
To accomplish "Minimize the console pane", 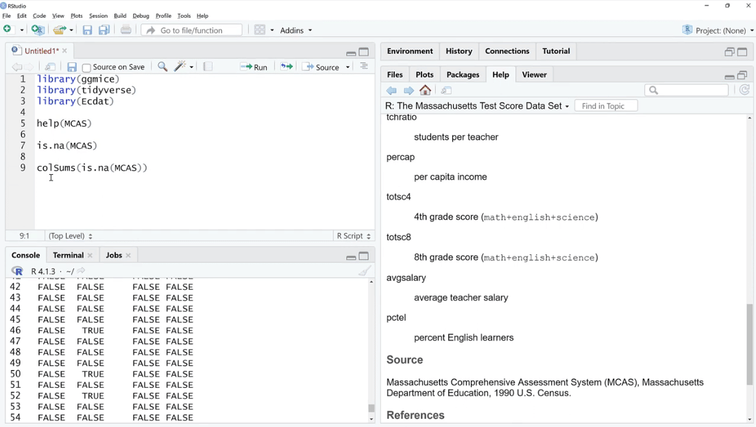I will pyautogui.click(x=351, y=257).
